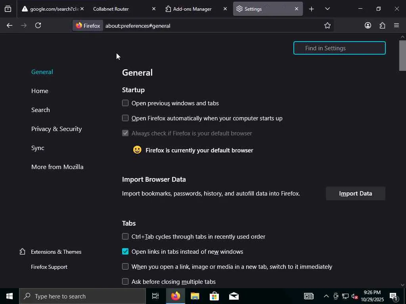Open the notification center icon

[394, 296]
